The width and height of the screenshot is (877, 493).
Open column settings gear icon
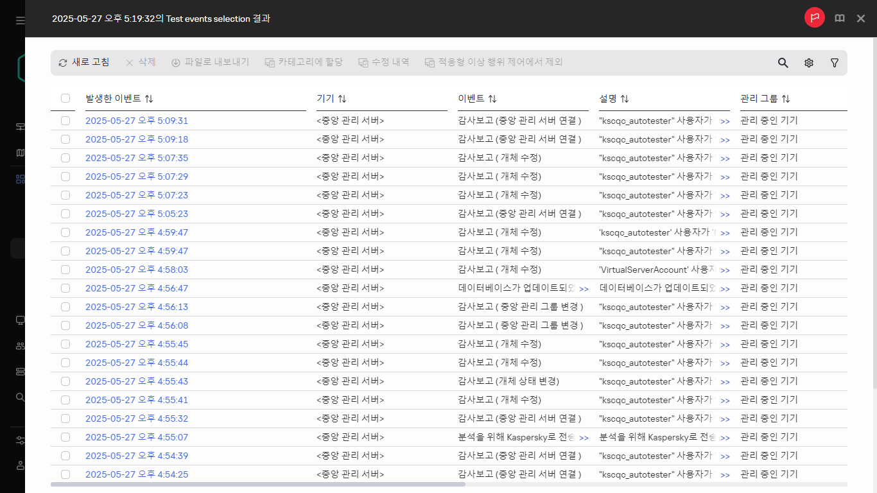click(x=809, y=63)
